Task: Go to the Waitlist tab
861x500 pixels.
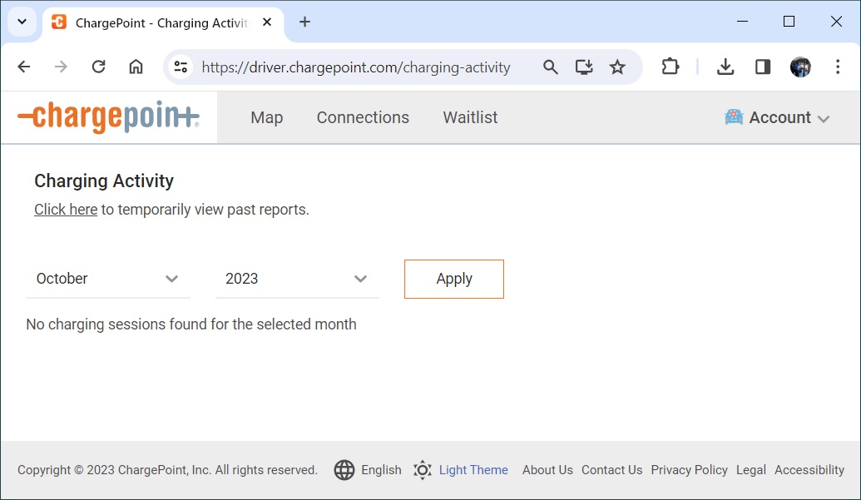Action: point(470,118)
